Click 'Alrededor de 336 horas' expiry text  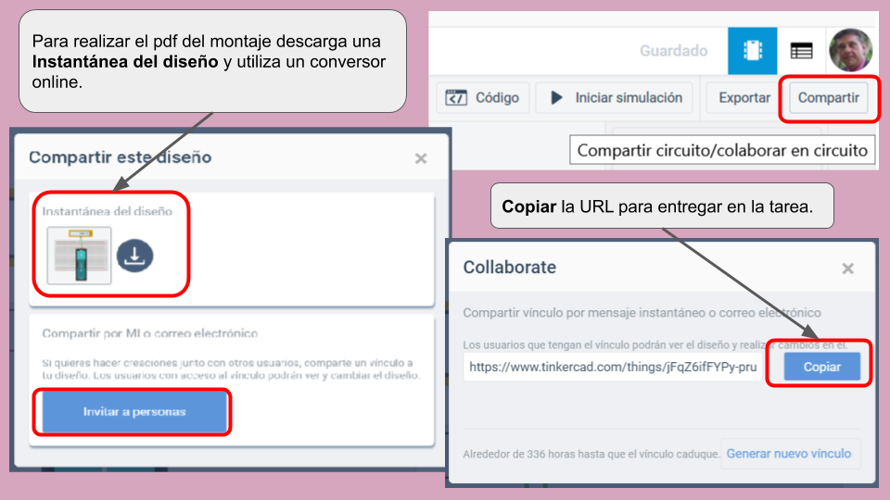[591, 454]
